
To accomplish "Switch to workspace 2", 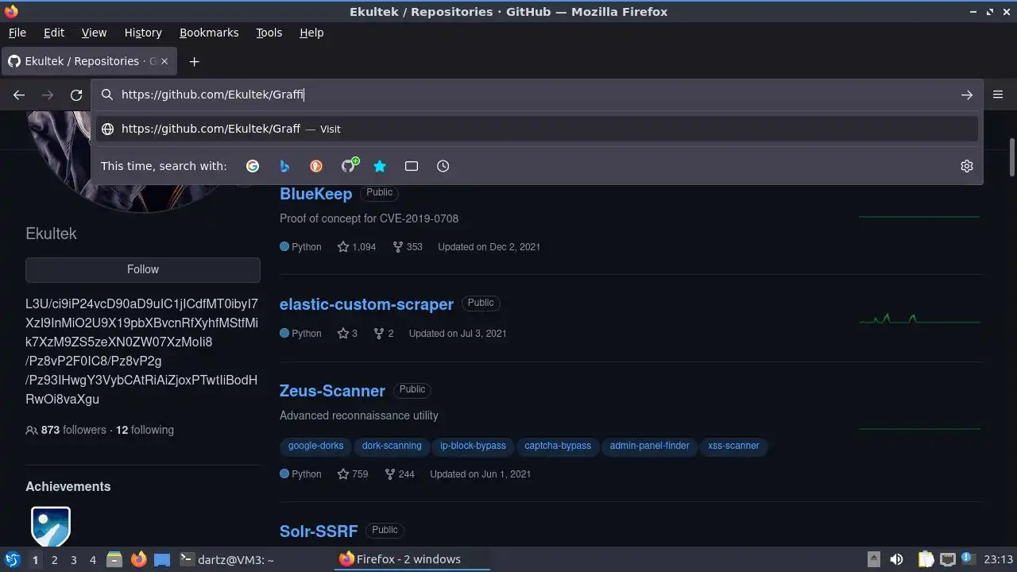I will point(54,559).
